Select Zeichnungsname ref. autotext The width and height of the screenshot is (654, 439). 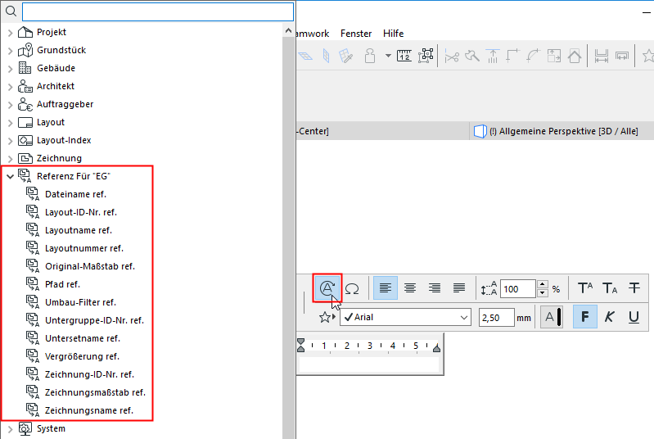[89, 410]
